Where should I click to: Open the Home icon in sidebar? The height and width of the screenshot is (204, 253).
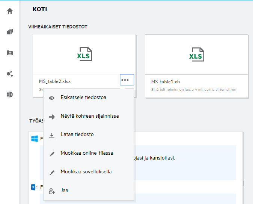[10, 11]
